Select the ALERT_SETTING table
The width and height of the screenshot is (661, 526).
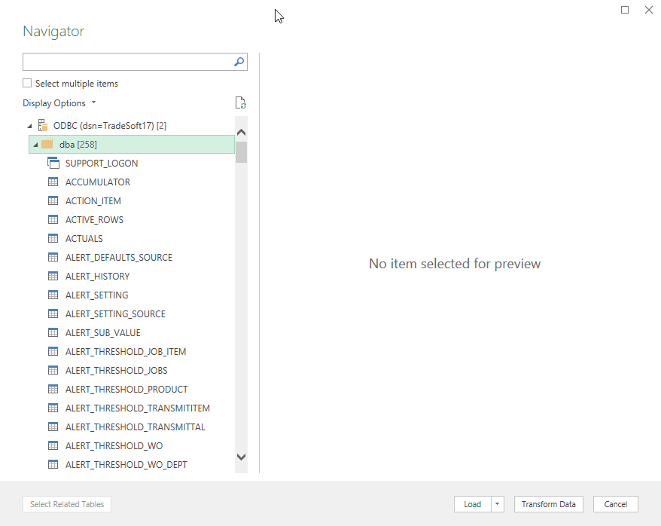[96, 295]
